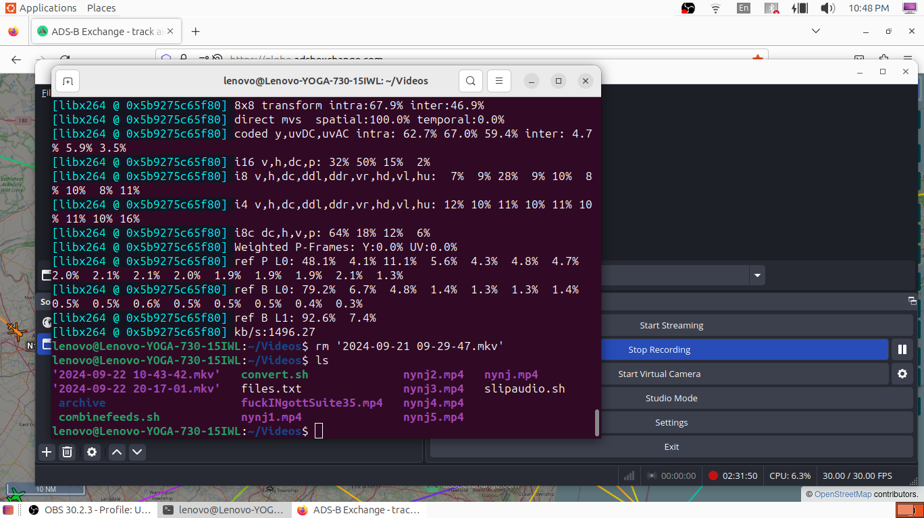
Task: Click the show desktop taskbar icon
Action: tap(8, 510)
